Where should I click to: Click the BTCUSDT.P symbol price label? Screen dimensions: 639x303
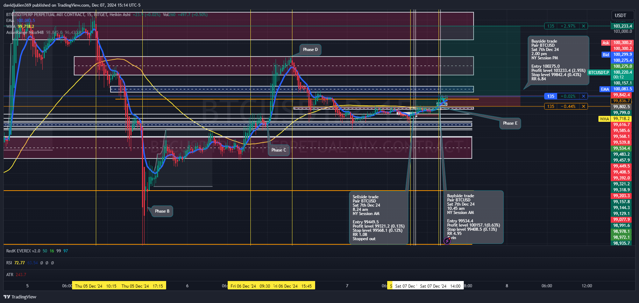coord(599,73)
